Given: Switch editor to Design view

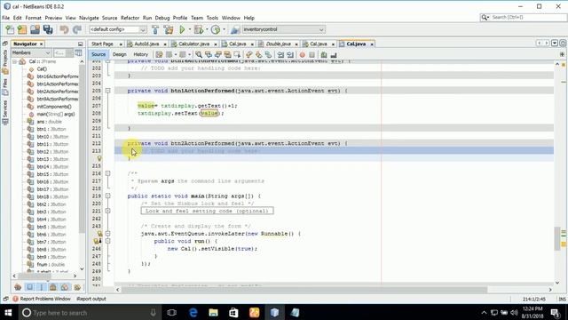Looking at the screenshot, I should pos(120,54).
